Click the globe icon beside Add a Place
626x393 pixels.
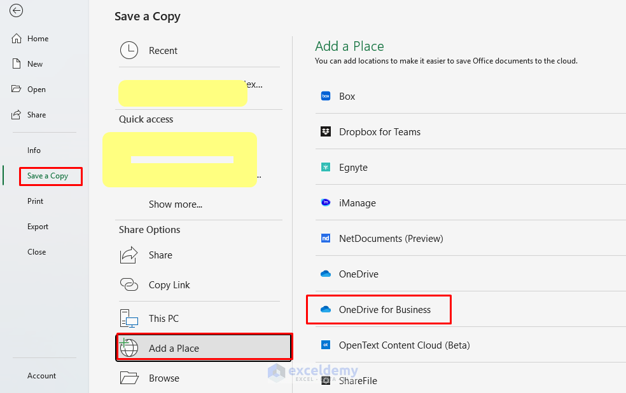pos(129,347)
